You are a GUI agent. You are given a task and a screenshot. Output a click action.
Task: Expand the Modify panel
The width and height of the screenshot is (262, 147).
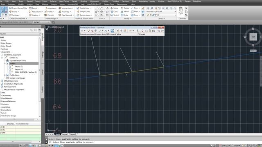(127, 18)
